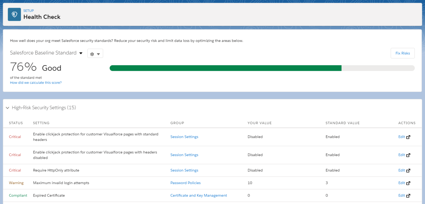Image resolution: width=425 pixels, height=204 pixels.
Task: Click external link icon on Require HttpOnly row
Action: 409,170
